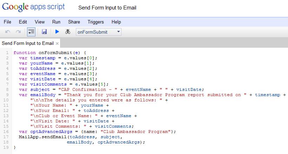
Task: Click onFormSubmit function name on line 1
Action: point(55,53)
